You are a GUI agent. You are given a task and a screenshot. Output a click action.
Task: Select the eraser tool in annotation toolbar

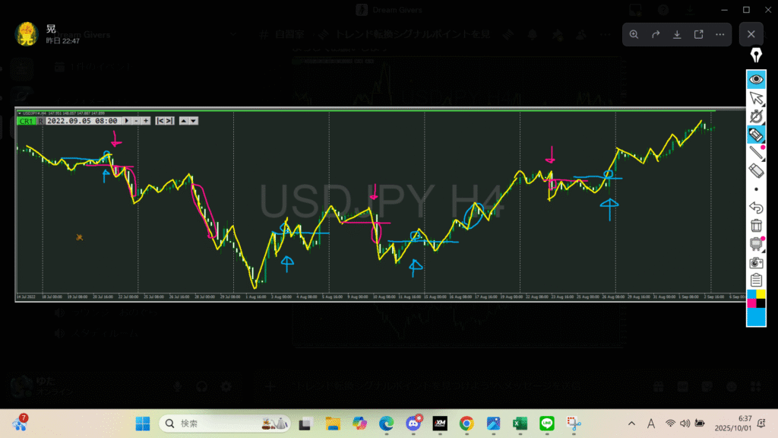coord(756,170)
